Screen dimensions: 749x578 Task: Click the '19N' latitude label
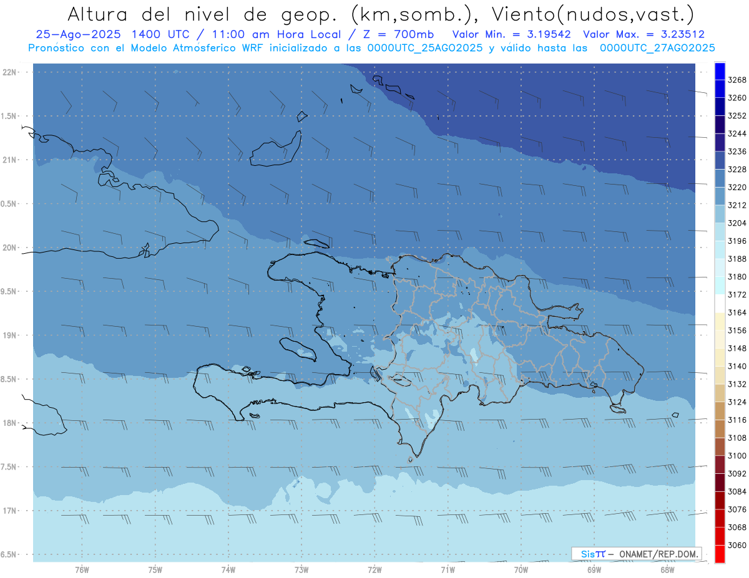pyautogui.click(x=9, y=335)
